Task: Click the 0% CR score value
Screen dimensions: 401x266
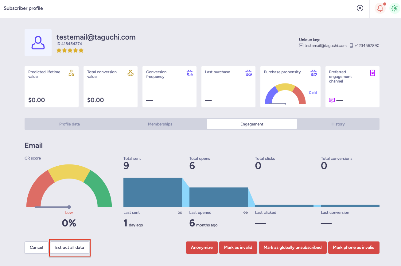Action: point(69,223)
